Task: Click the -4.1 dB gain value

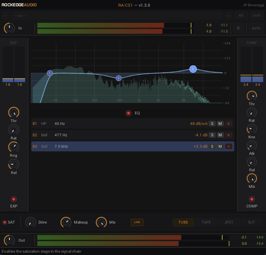Action: tap(201, 135)
